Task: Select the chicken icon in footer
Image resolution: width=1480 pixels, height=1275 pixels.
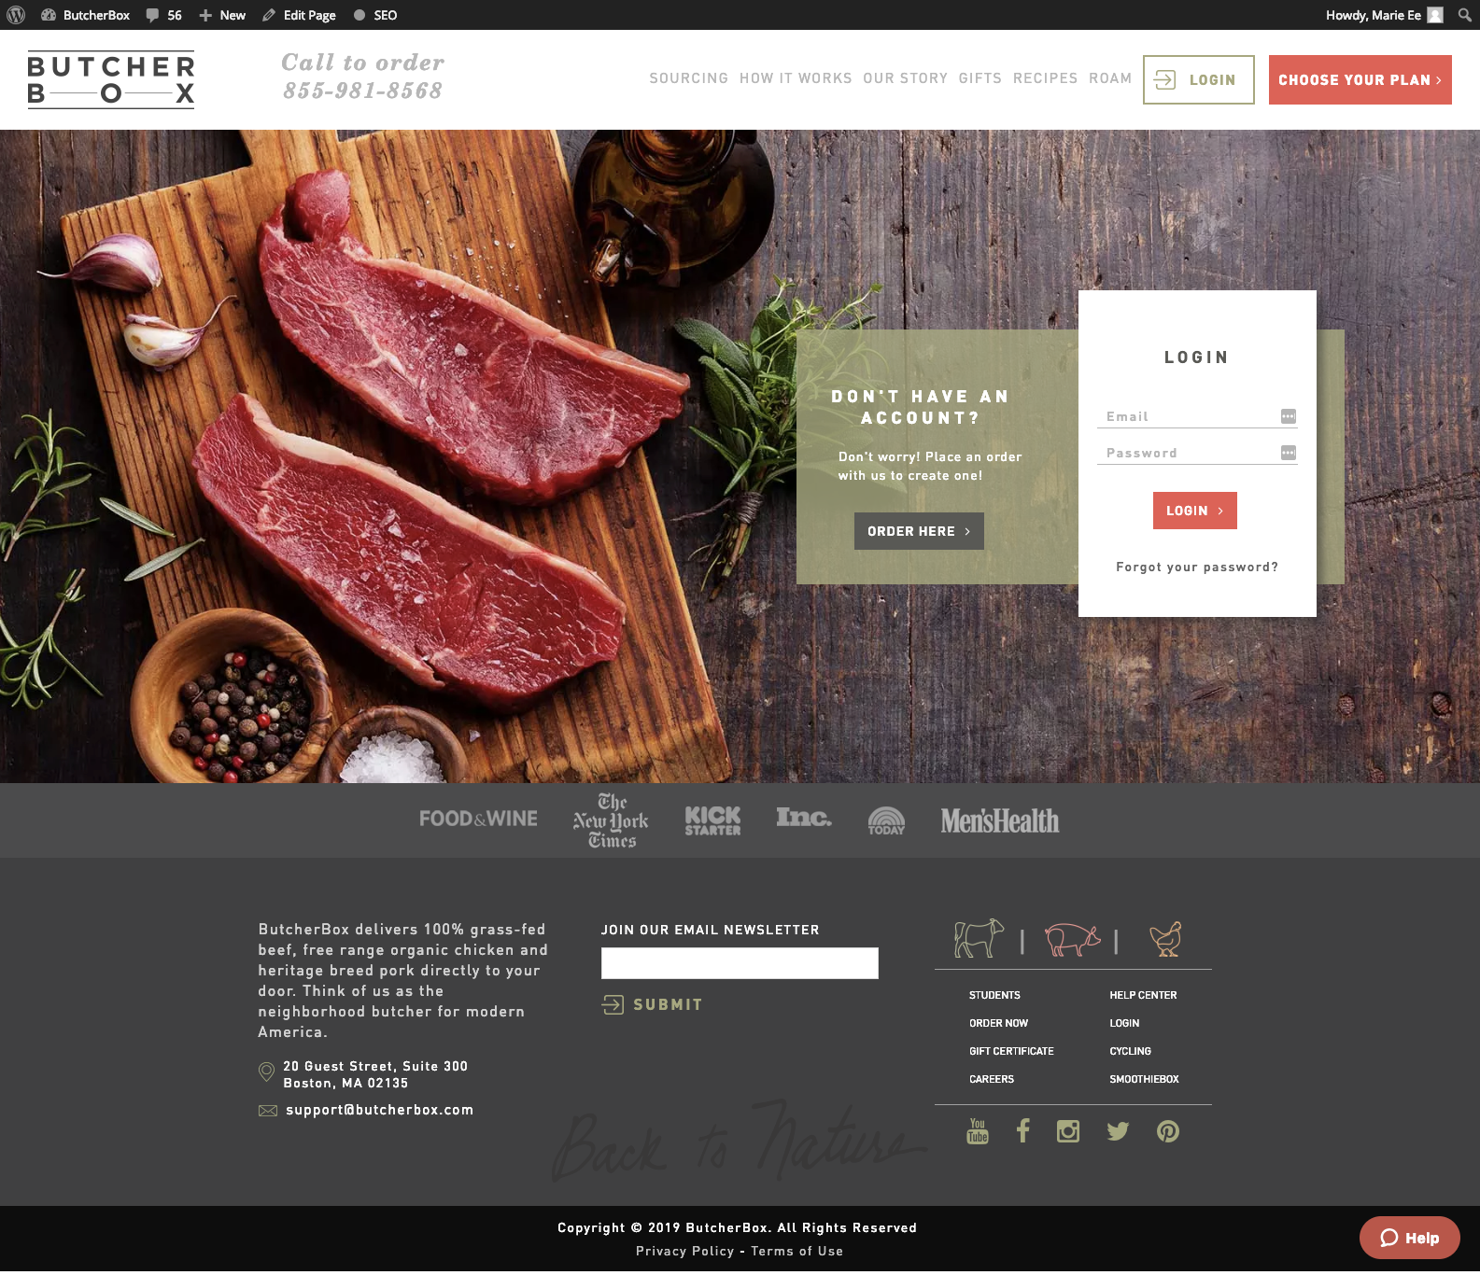Action: pos(1165,939)
